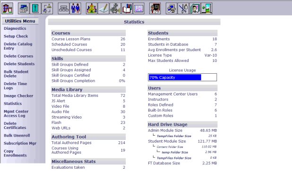Open the organization chart icon
The height and width of the screenshot is (172, 292).
[x=63, y=9]
